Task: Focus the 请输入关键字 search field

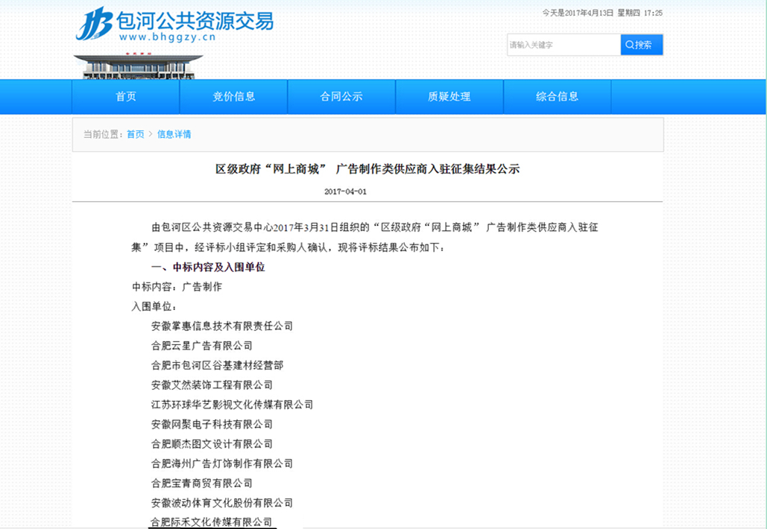Action: [x=563, y=45]
